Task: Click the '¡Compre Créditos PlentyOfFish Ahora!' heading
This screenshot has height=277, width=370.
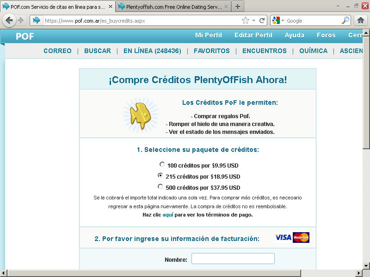Action: pyautogui.click(x=198, y=79)
